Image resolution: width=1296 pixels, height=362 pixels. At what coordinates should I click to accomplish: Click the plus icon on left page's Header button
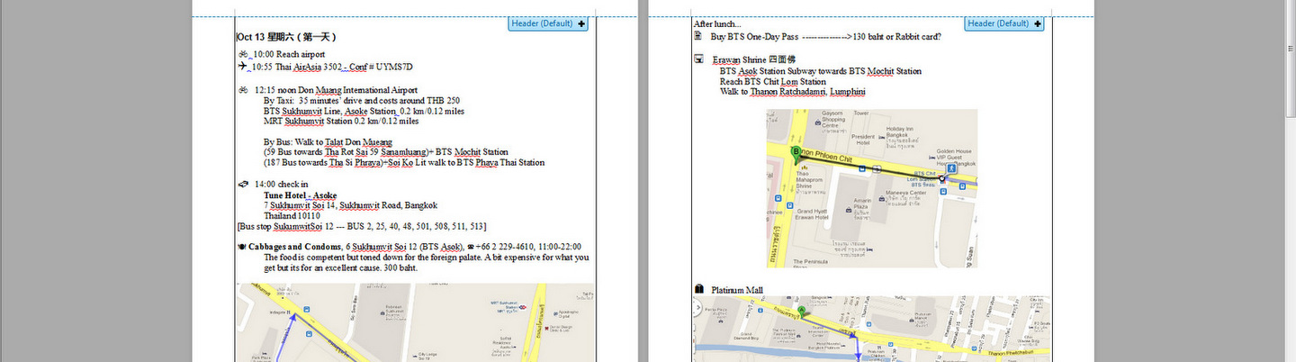(581, 23)
